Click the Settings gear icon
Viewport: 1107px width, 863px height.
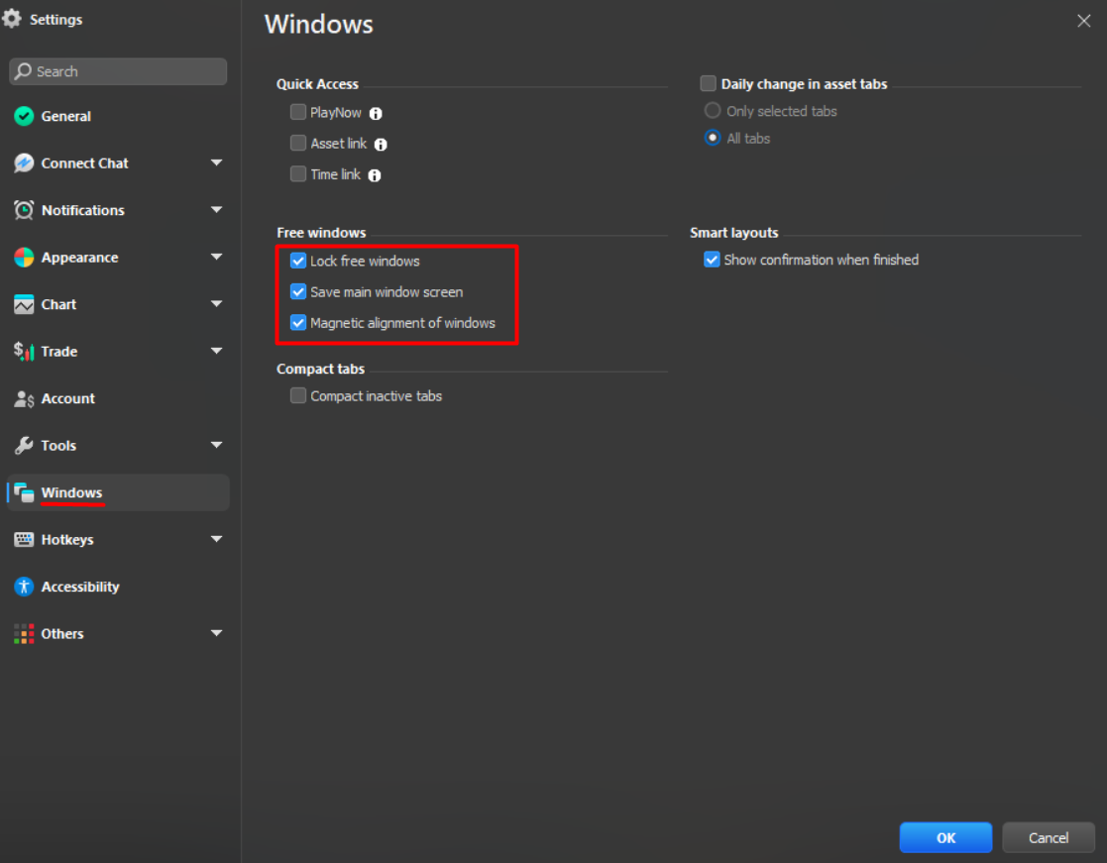[x=12, y=19]
